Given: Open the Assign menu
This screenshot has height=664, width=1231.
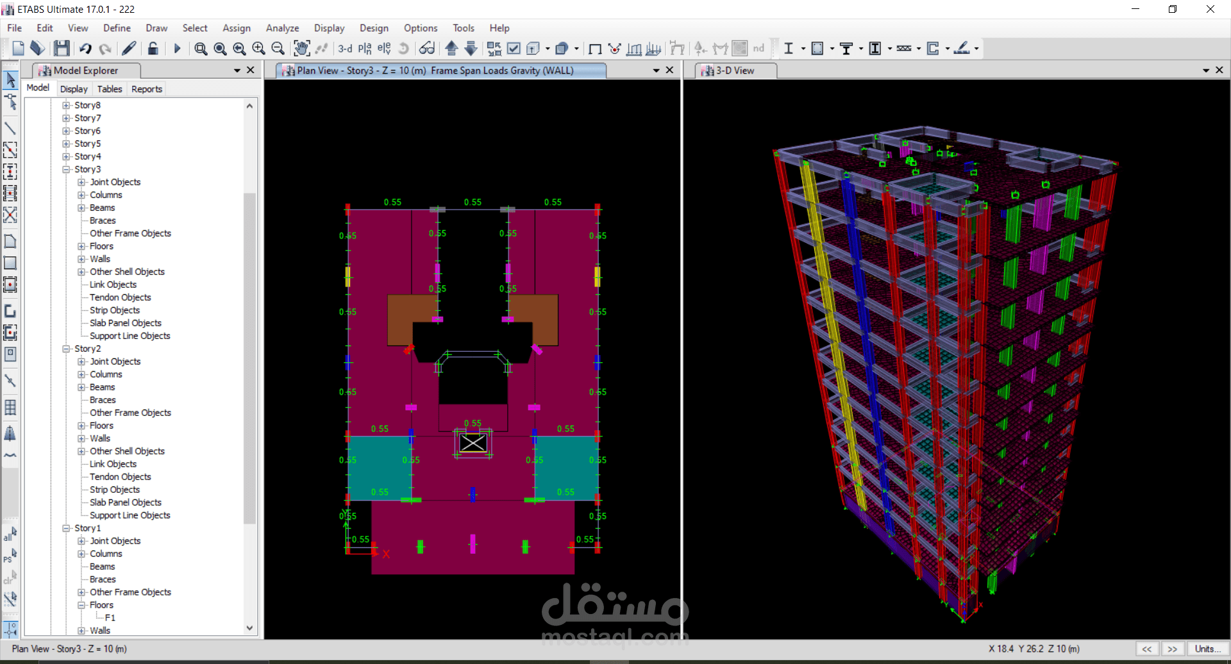Looking at the screenshot, I should pyautogui.click(x=237, y=28).
